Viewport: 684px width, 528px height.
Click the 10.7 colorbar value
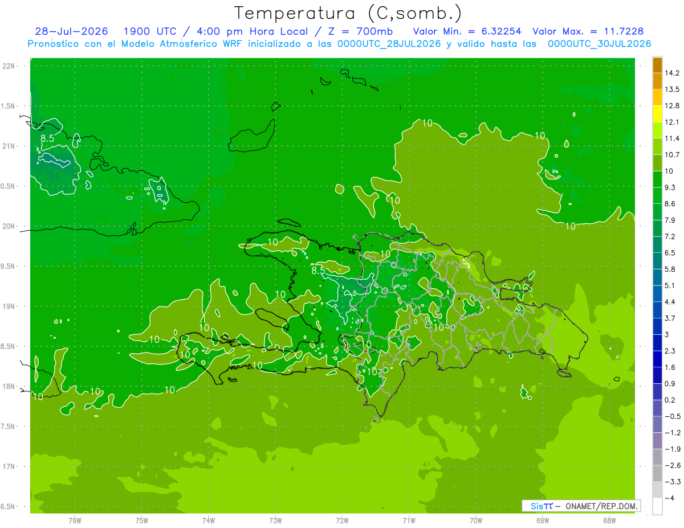pos(672,155)
